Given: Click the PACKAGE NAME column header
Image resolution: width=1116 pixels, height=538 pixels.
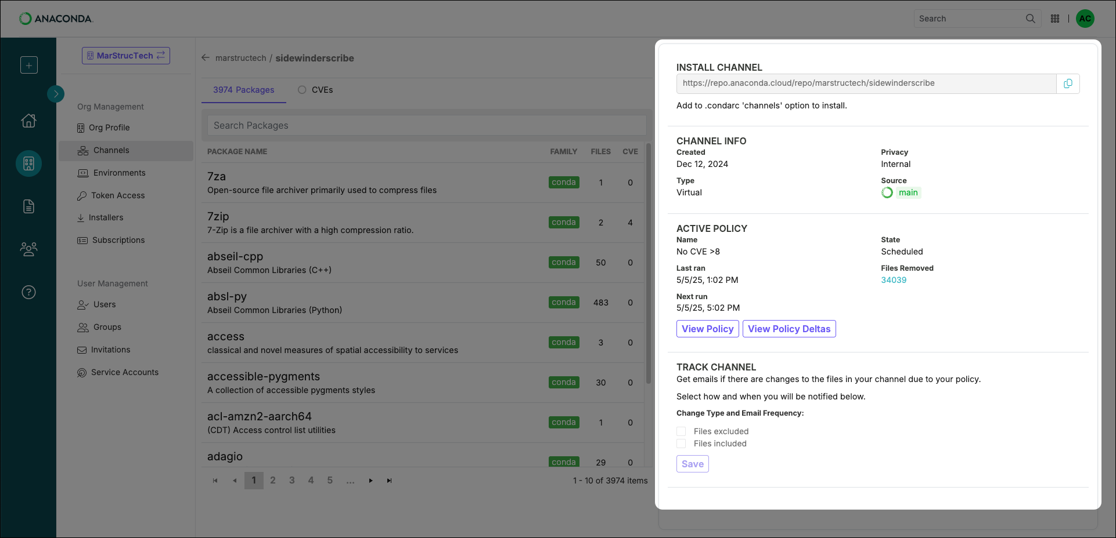Looking at the screenshot, I should [237, 151].
